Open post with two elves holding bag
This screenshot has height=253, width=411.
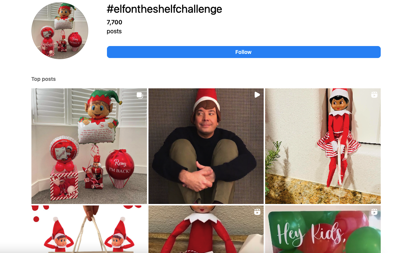(89, 229)
